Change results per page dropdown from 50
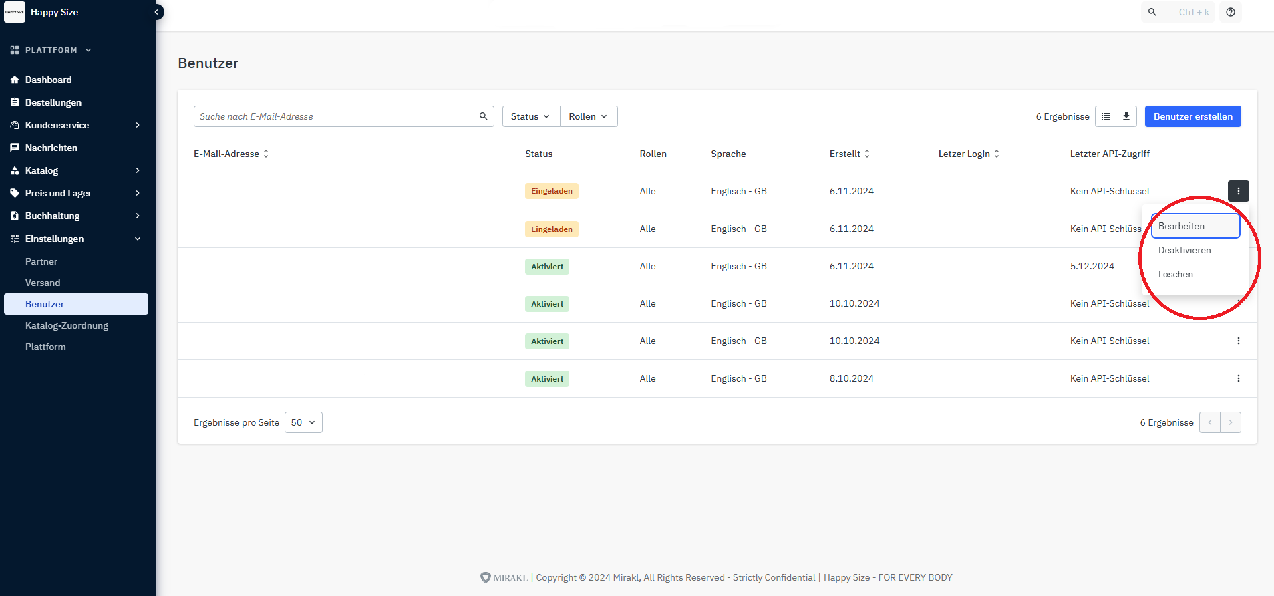 coord(303,422)
